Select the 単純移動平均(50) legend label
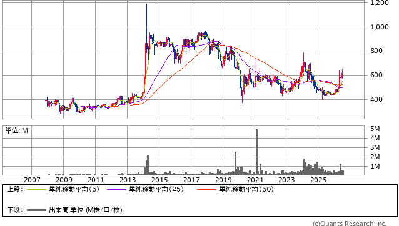 pyautogui.click(x=246, y=189)
